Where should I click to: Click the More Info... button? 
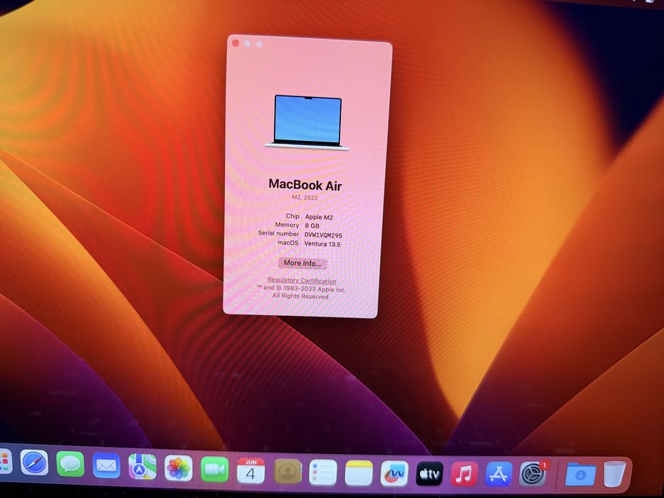pyautogui.click(x=302, y=263)
